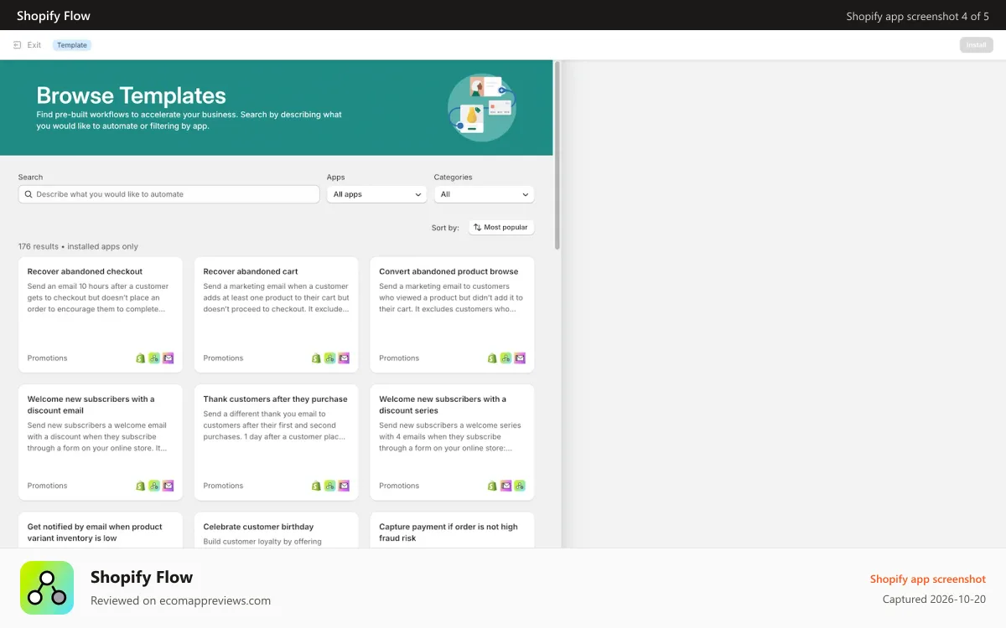
Task: Click the Browse Templates banner illustration
Action: (481, 107)
